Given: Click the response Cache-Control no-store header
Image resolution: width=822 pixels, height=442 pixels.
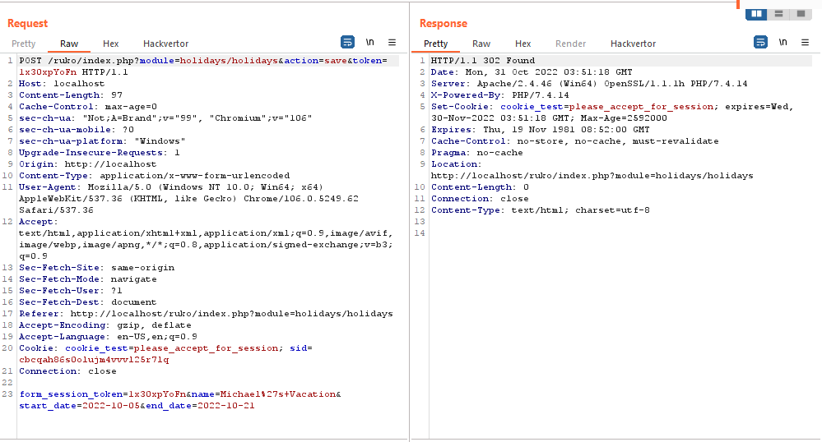Looking at the screenshot, I should click(x=575, y=140).
